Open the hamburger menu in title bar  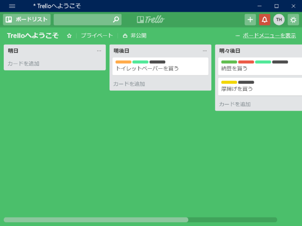tap(12, 6)
